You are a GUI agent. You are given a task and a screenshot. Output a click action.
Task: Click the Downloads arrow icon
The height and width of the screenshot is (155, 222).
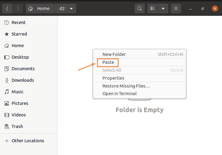pos(7,80)
